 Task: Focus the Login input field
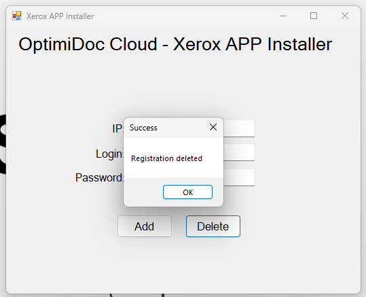click(x=239, y=152)
